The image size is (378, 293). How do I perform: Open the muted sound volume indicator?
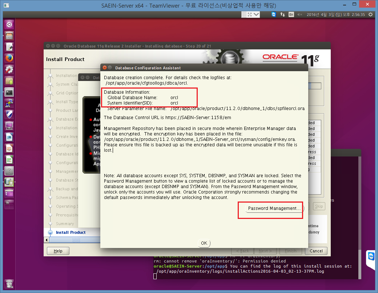pyautogui.click(x=299, y=15)
